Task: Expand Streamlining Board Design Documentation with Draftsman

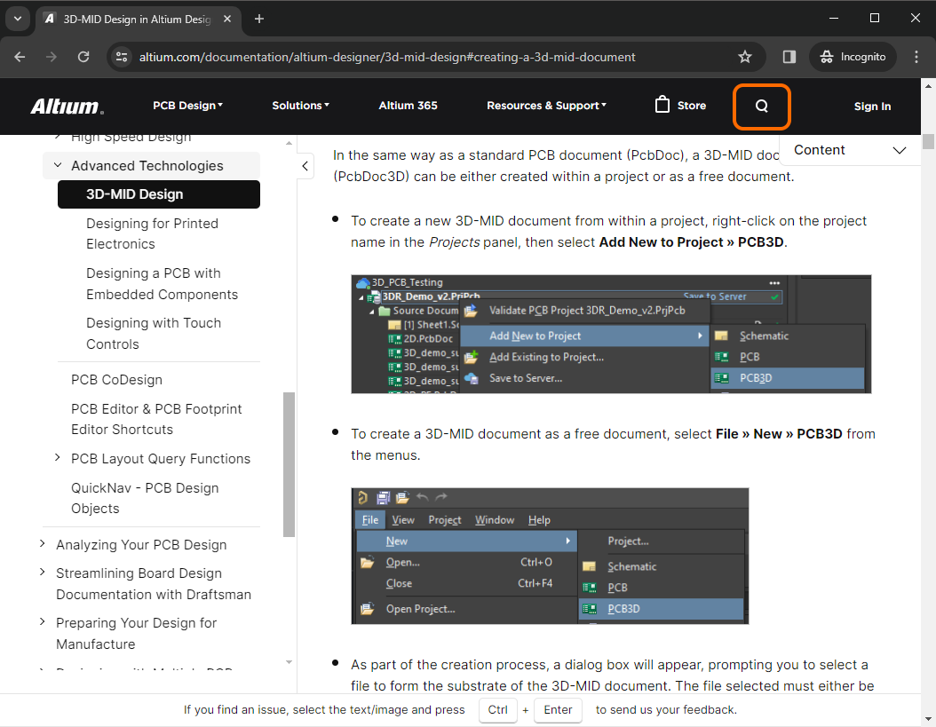Action: point(42,573)
